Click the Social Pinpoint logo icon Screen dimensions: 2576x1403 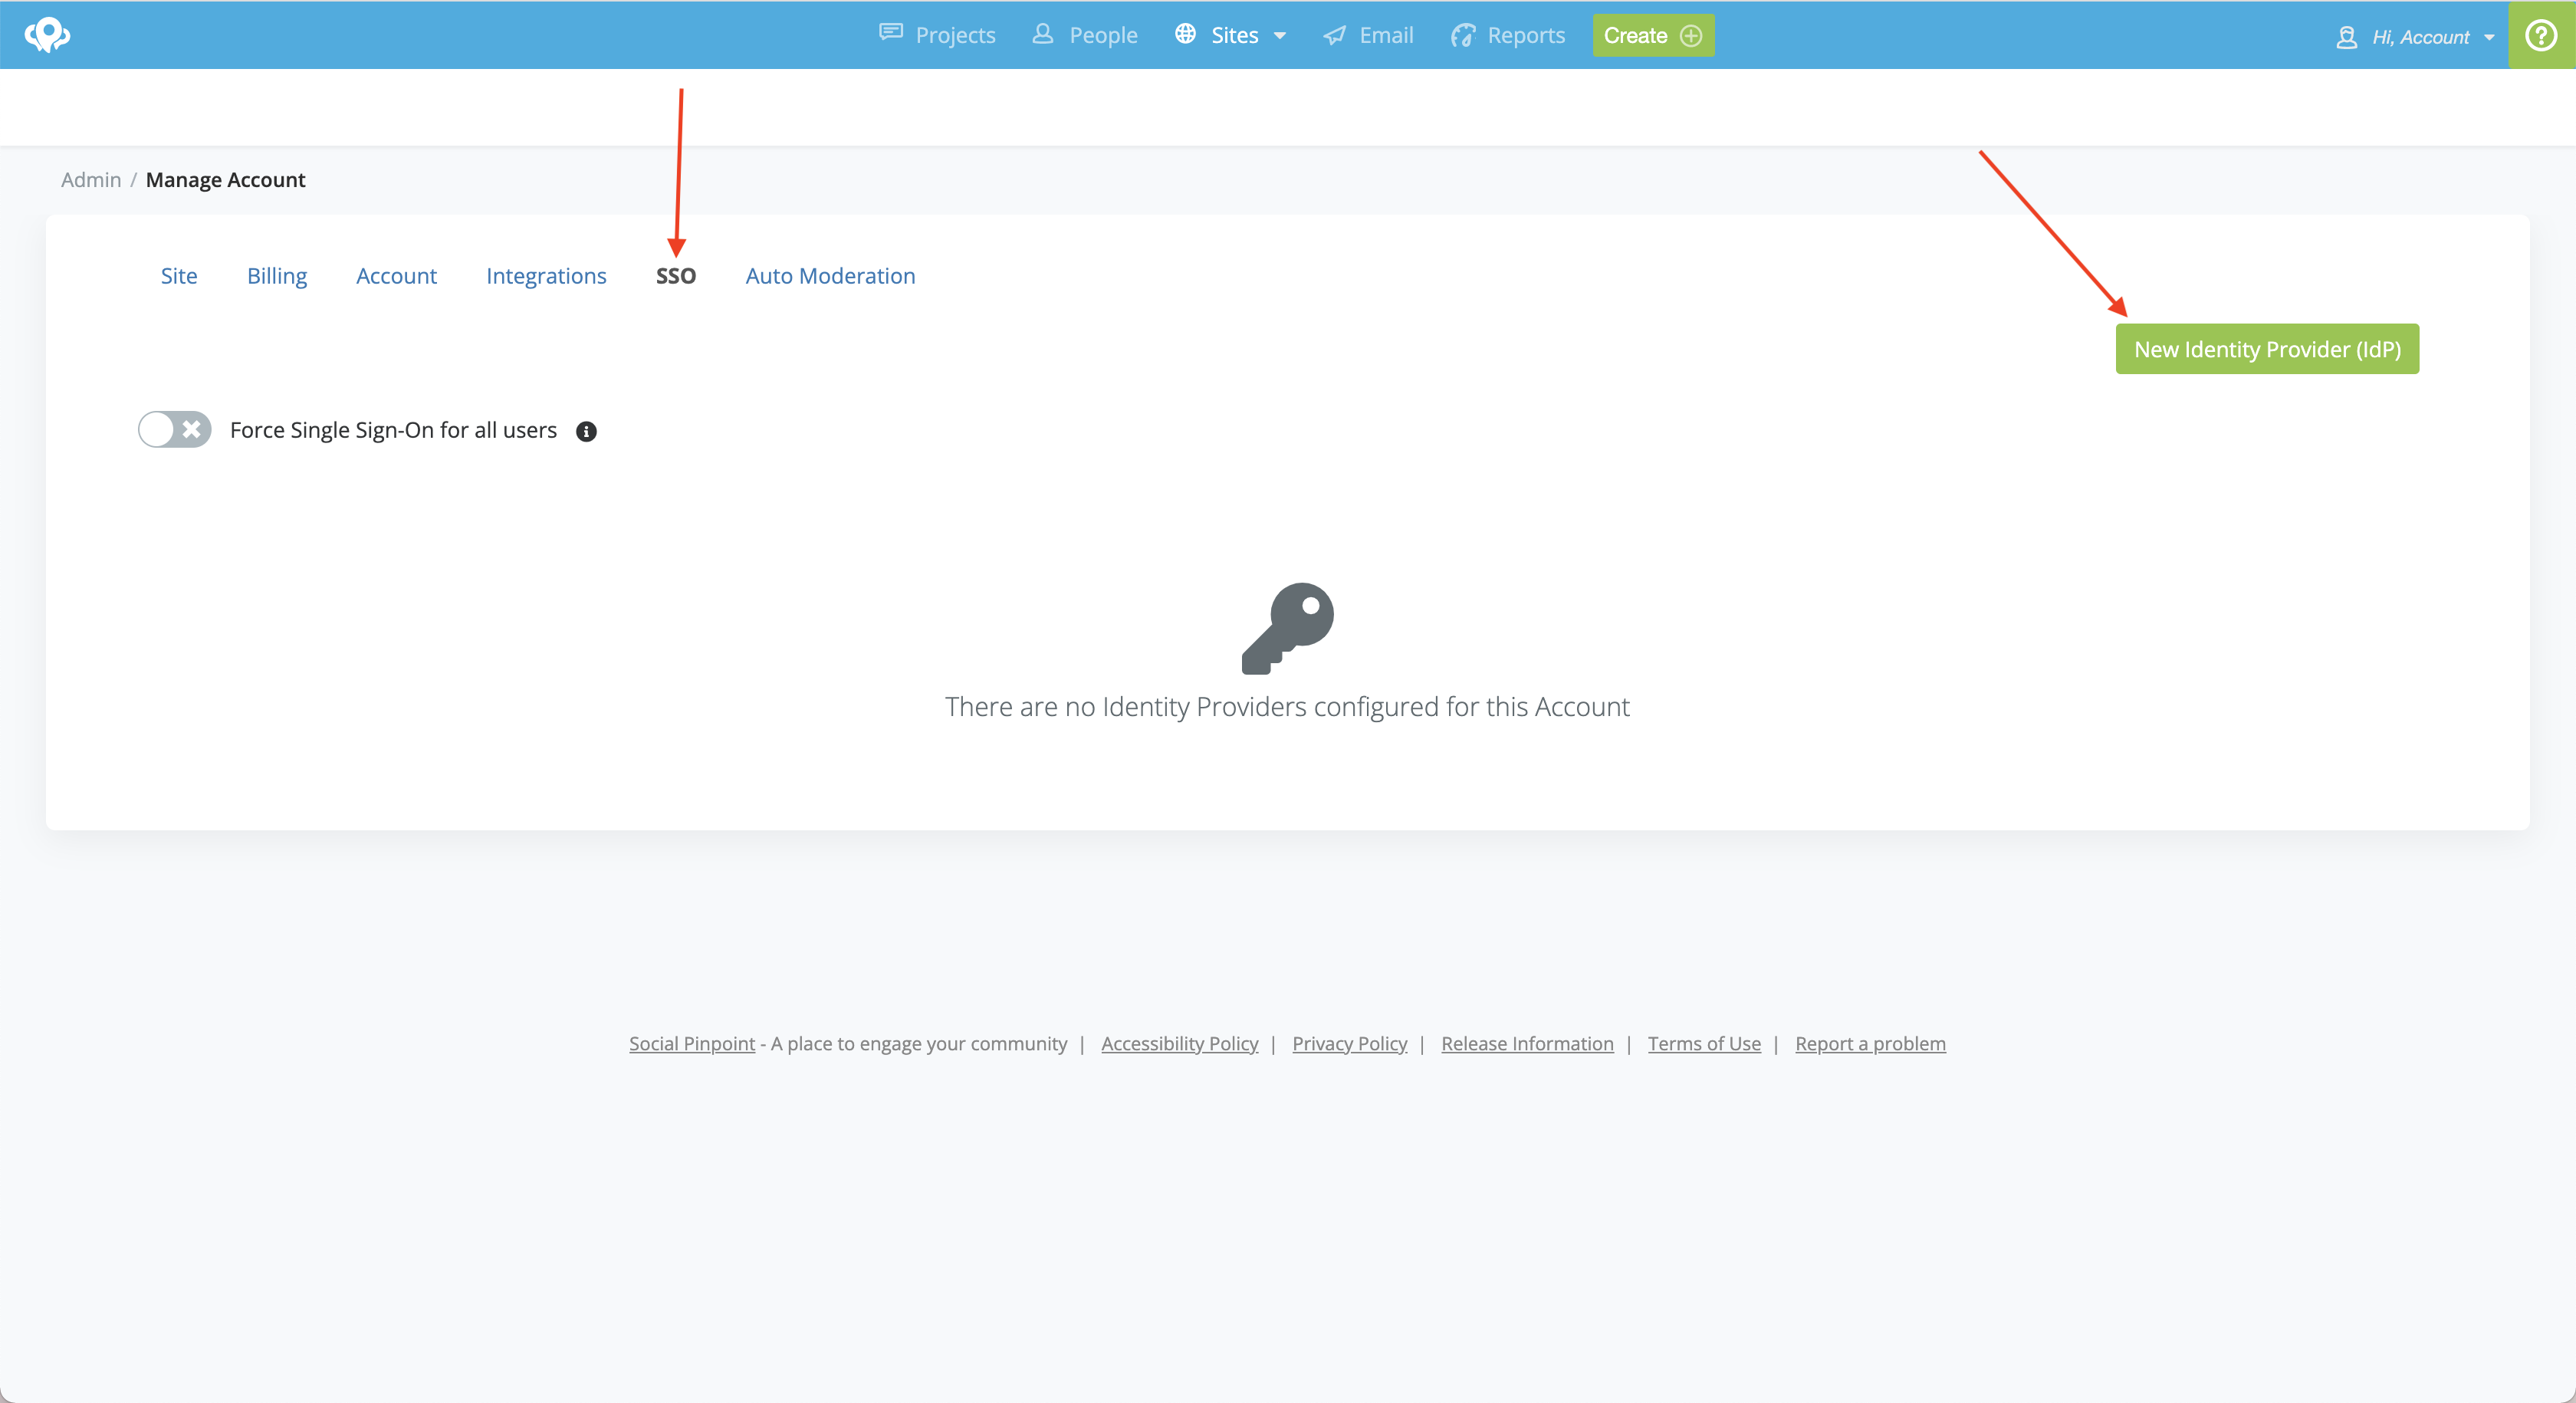(47, 35)
